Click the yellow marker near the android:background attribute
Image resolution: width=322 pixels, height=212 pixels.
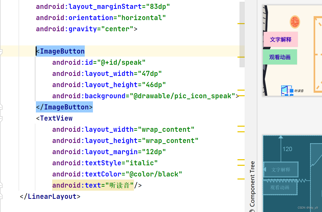tap(241, 96)
